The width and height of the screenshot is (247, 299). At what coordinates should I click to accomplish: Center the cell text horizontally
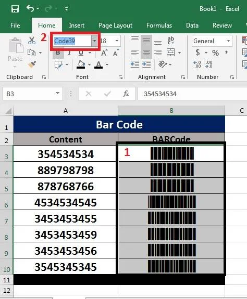pyautogui.click(x=146, y=53)
